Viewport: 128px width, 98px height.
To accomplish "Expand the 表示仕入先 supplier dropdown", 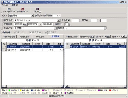I will click(x=58, y=20).
